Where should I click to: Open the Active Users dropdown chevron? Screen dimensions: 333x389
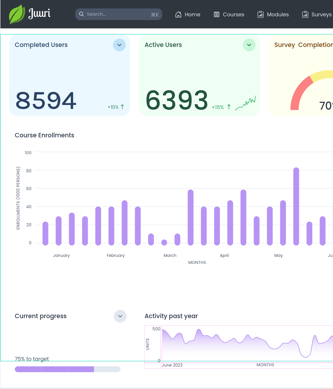tap(249, 45)
